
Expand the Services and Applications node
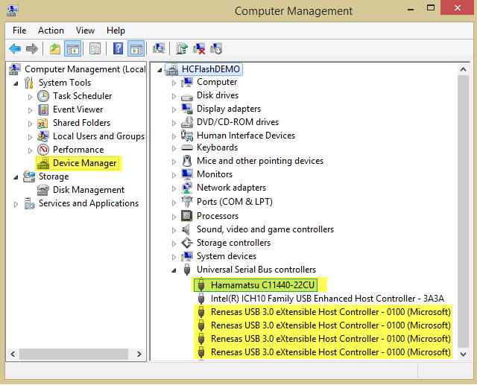(x=16, y=203)
